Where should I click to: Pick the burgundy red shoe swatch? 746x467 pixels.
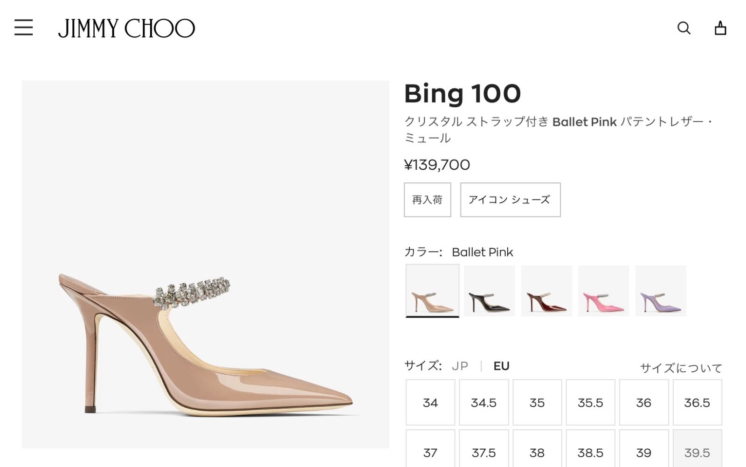[546, 291]
